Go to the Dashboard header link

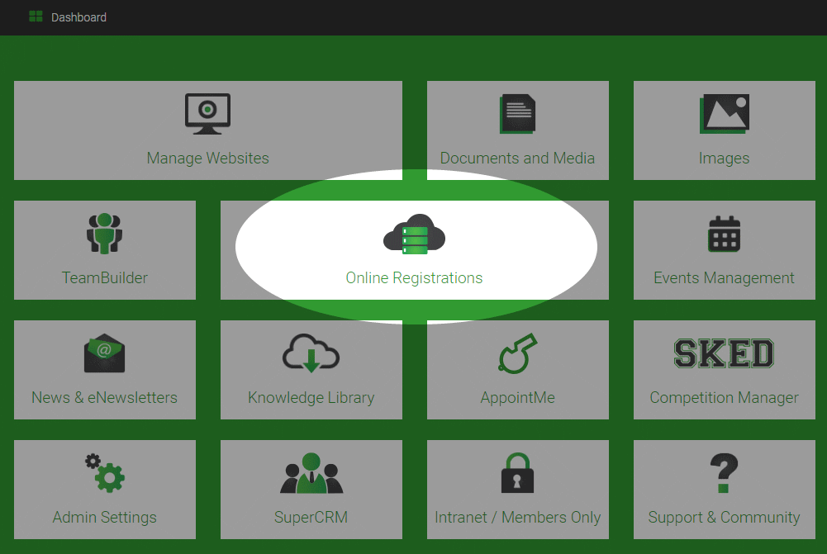(x=78, y=17)
